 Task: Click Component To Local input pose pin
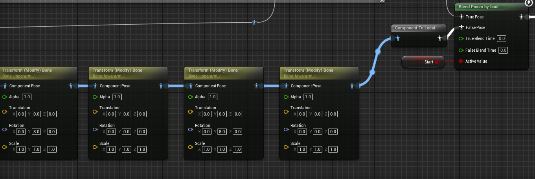tap(397, 38)
